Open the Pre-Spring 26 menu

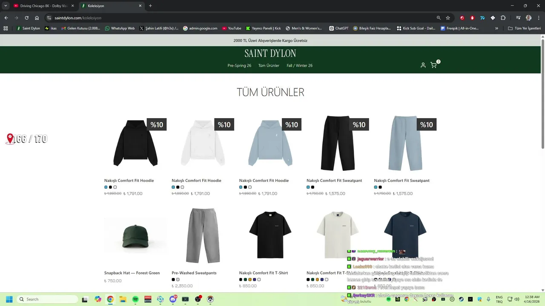click(239, 65)
